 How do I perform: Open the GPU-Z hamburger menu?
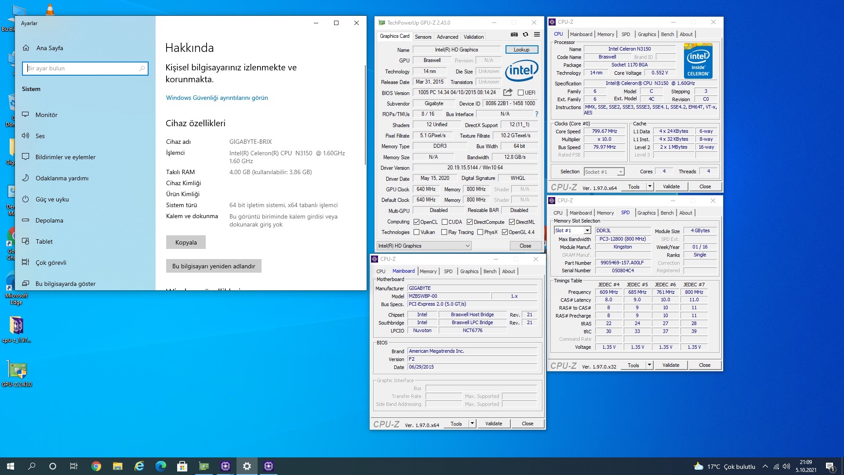(537, 35)
